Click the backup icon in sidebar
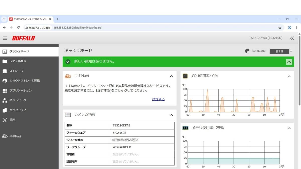Viewport: 301px width, 169px height. point(5,110)
